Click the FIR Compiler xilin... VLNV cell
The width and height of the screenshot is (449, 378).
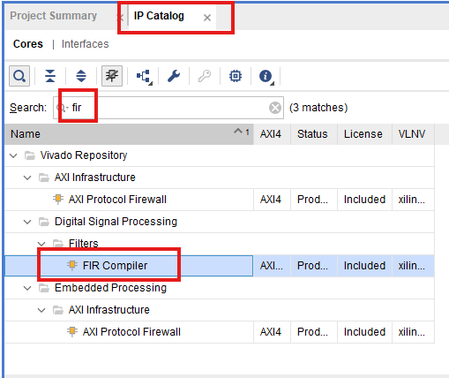[412, 266]
